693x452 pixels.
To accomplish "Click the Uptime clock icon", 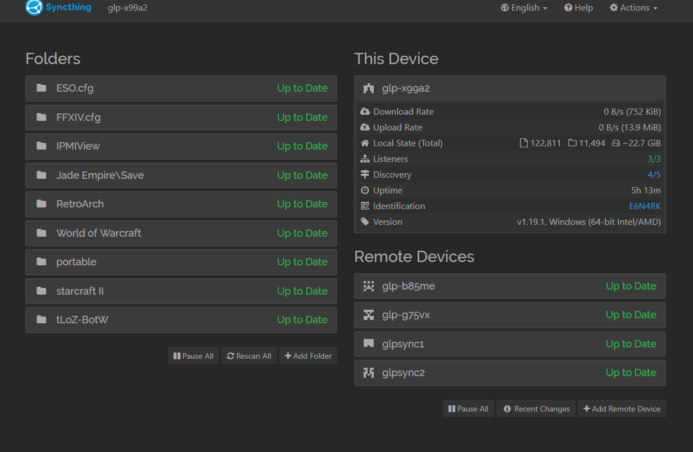I will (x=365, y=190).
